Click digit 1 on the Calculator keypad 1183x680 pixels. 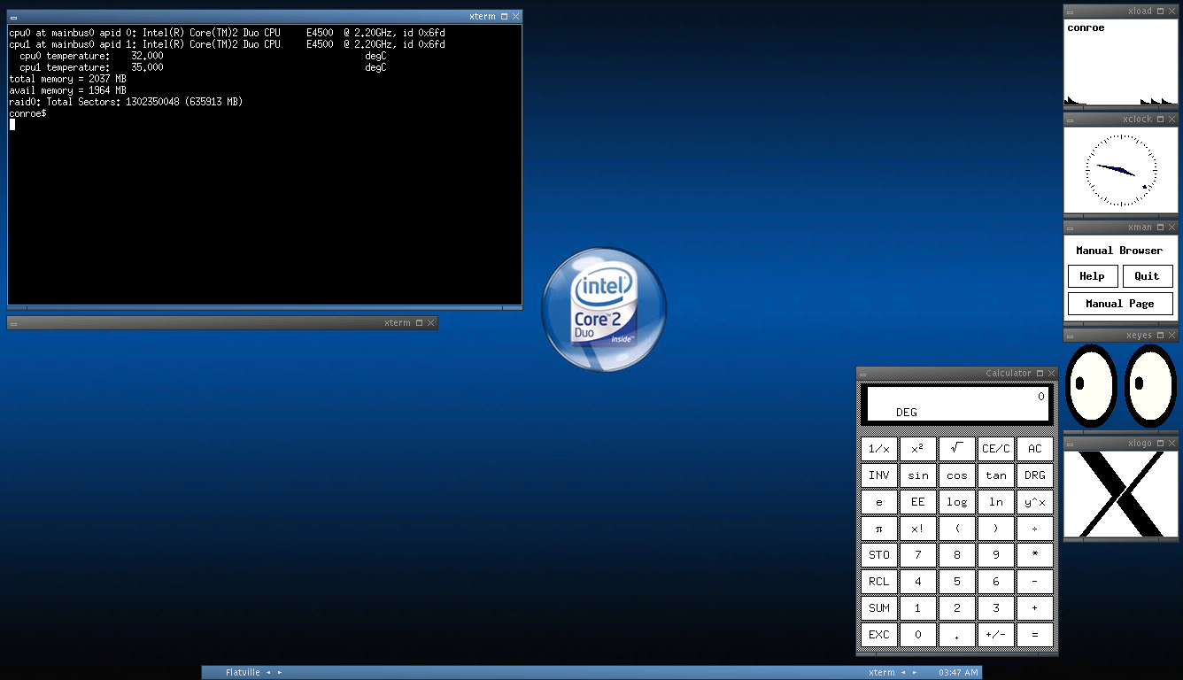(918, 608)
